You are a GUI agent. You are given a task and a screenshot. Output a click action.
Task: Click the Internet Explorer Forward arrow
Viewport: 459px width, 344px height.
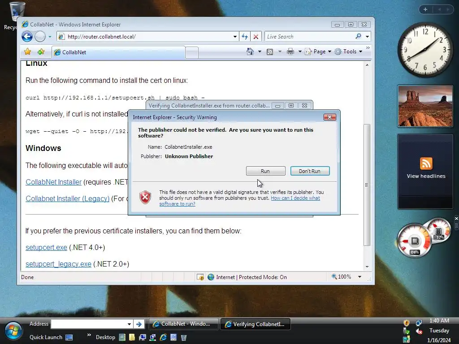[40, 37]
